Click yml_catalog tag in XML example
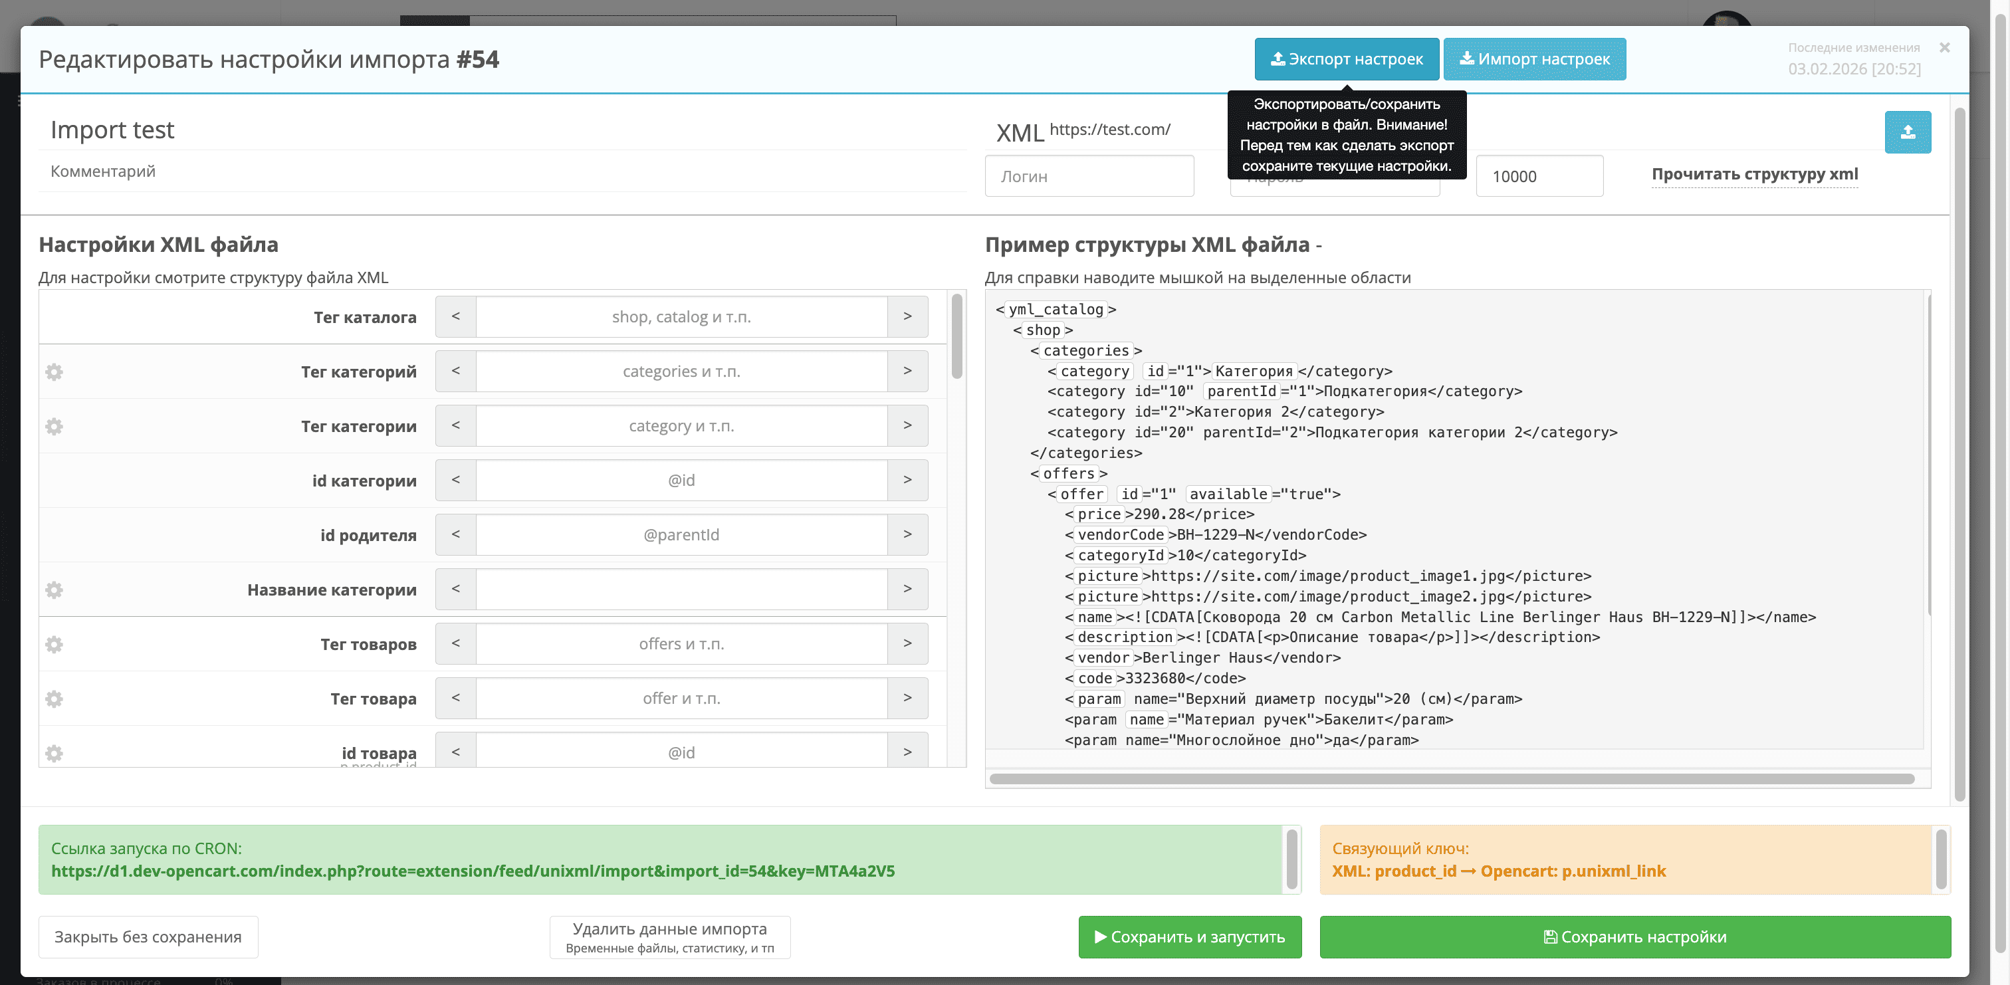This screenshot has width=2010, height=985. [x=1056, y=309]
